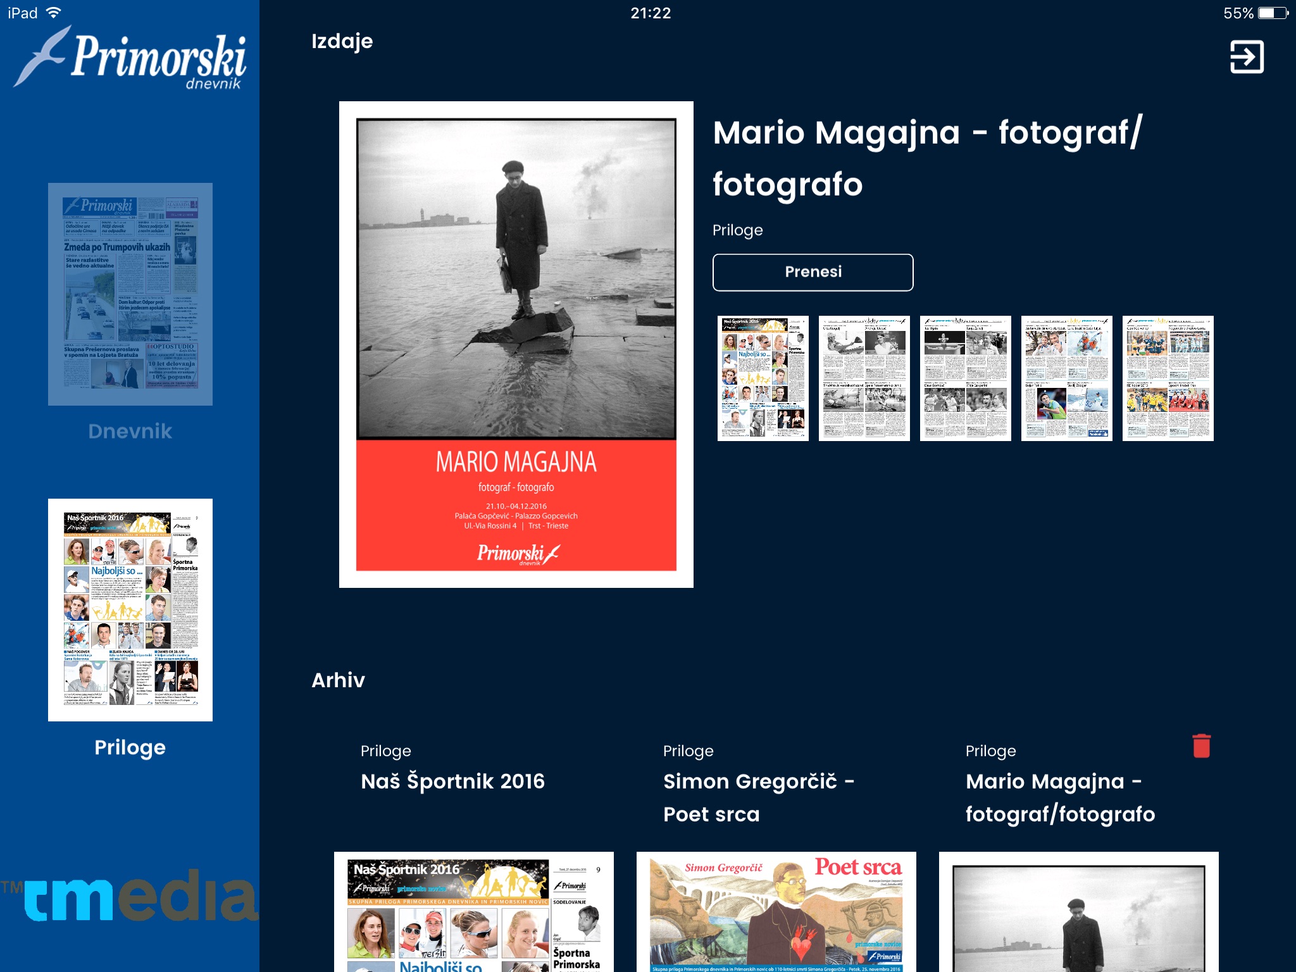Click Priloge label under main title
Screen dimensions: 1296x972
tap(738, 230)
